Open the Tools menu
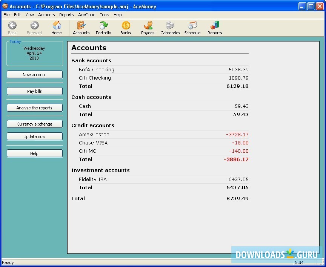This screenshot has width=326, height=267. [x=105, y=15]
